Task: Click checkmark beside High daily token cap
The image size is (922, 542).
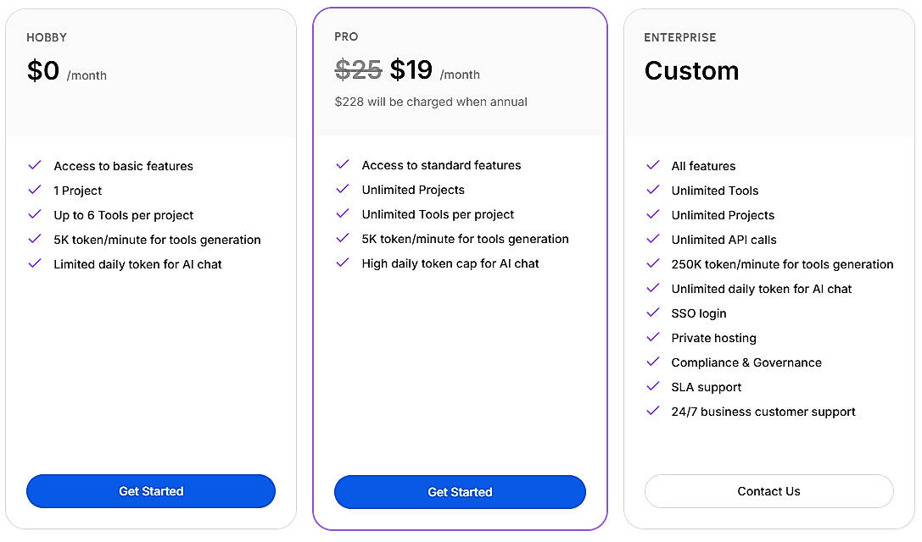Action: [x=343, y=263]
